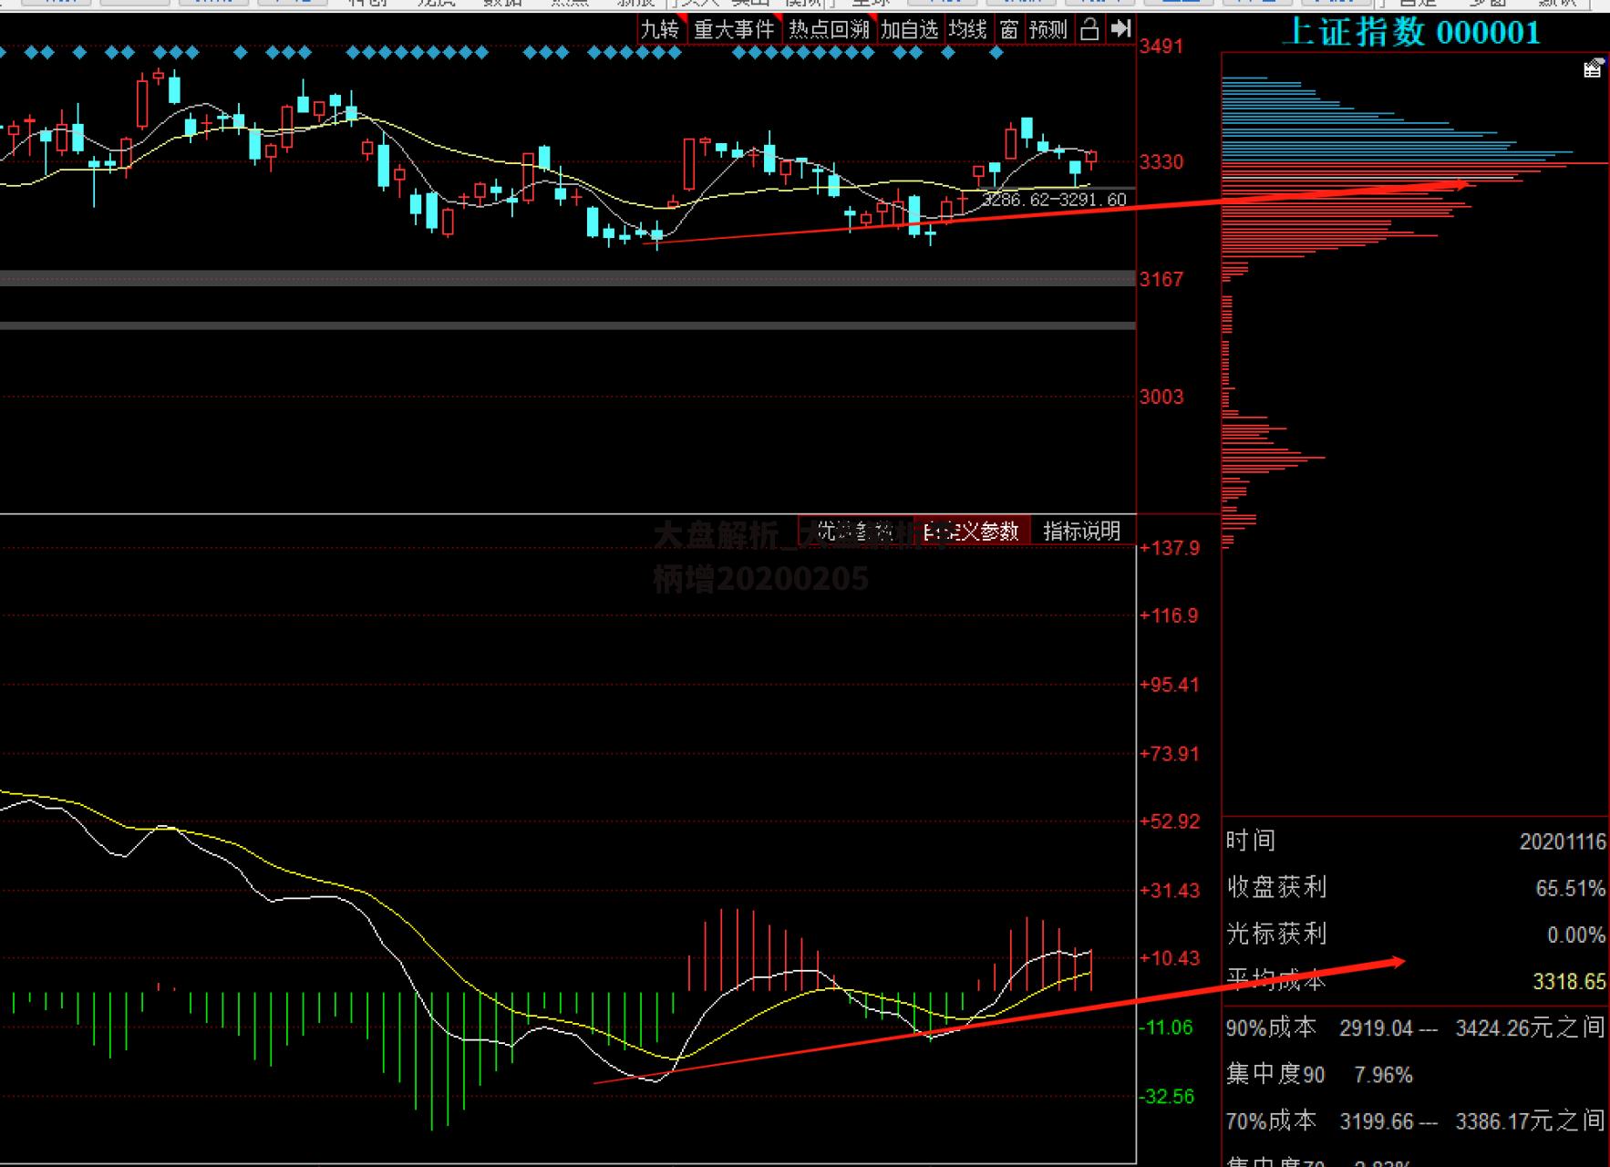Click the +137.9 MACD axis value

(1170, 548)
